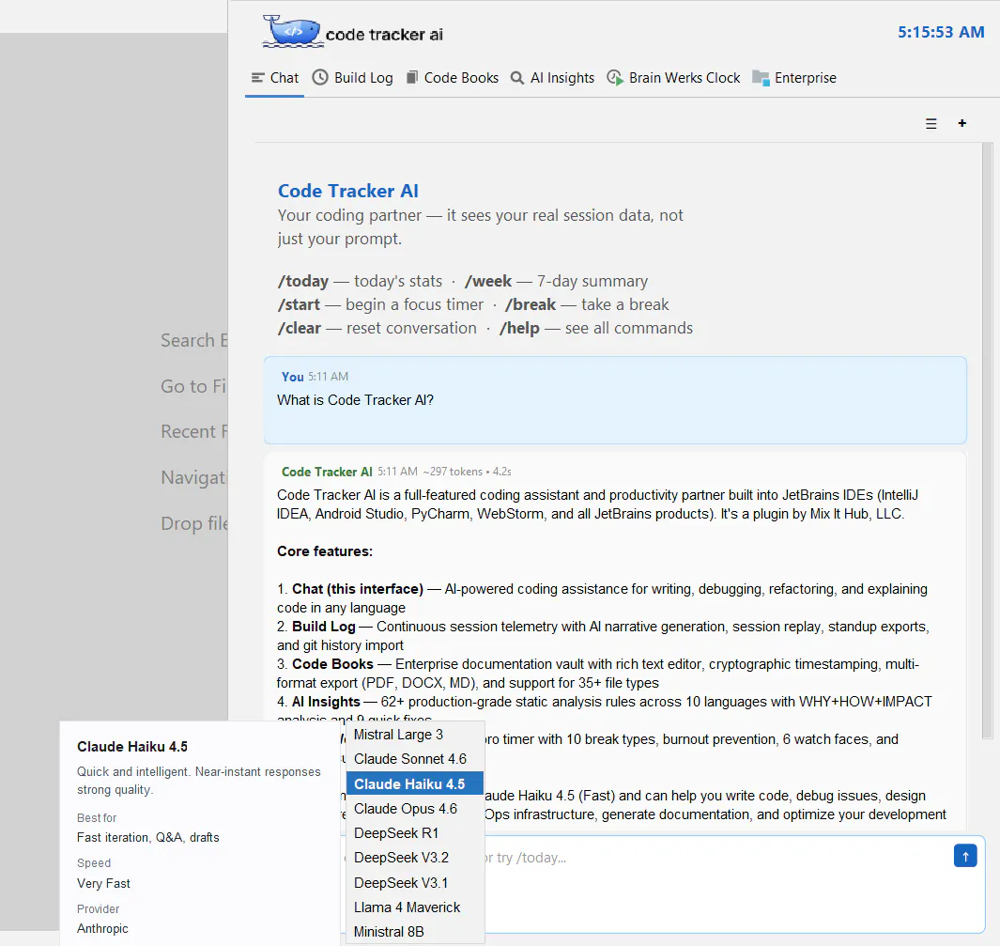Click 'Fast iteration, Q&A, drafts' in tooltip
The image size is (1000, 946).
148,838
